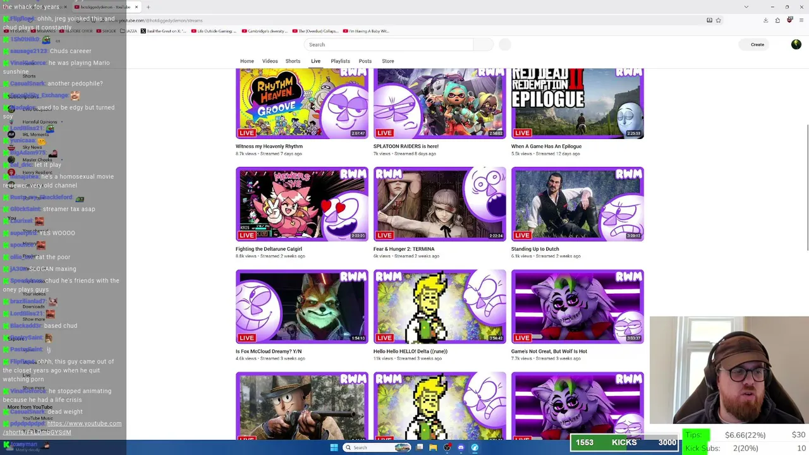Switch to the Shorts tab
This screenshot has width=809, height=455.
point(293,61)
